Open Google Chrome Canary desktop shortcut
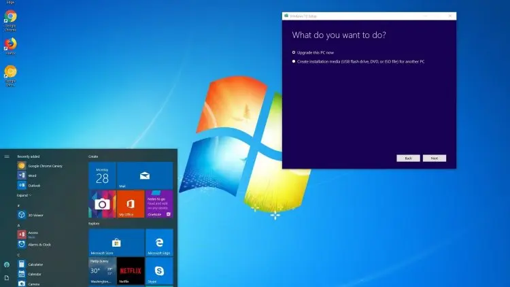This screenshot has height=287, width=510. tap(10, 75)
